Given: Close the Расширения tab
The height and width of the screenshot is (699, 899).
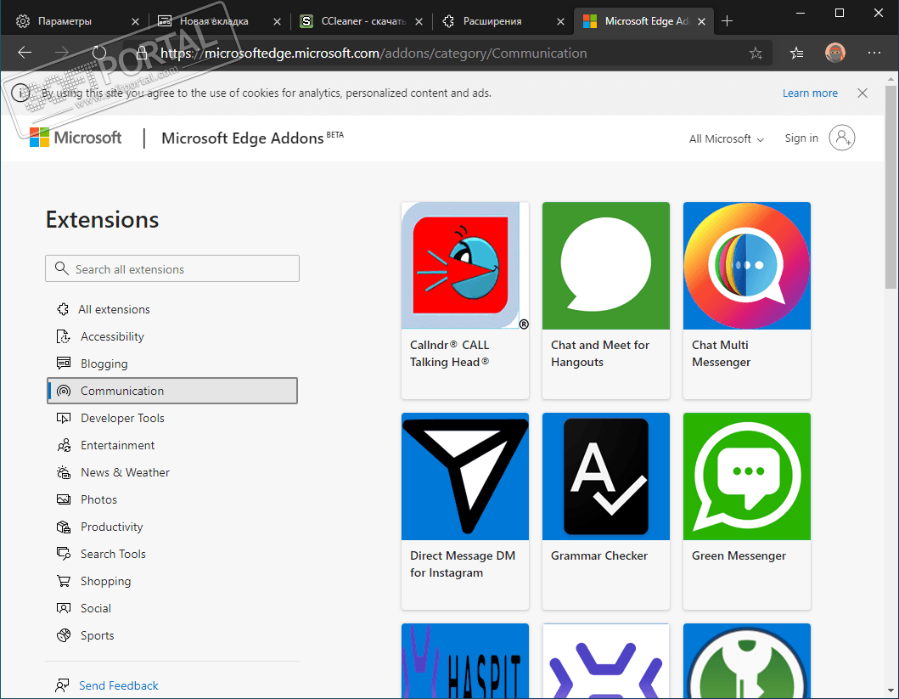Looking at the screenshot, I should (x=561, y=22).
